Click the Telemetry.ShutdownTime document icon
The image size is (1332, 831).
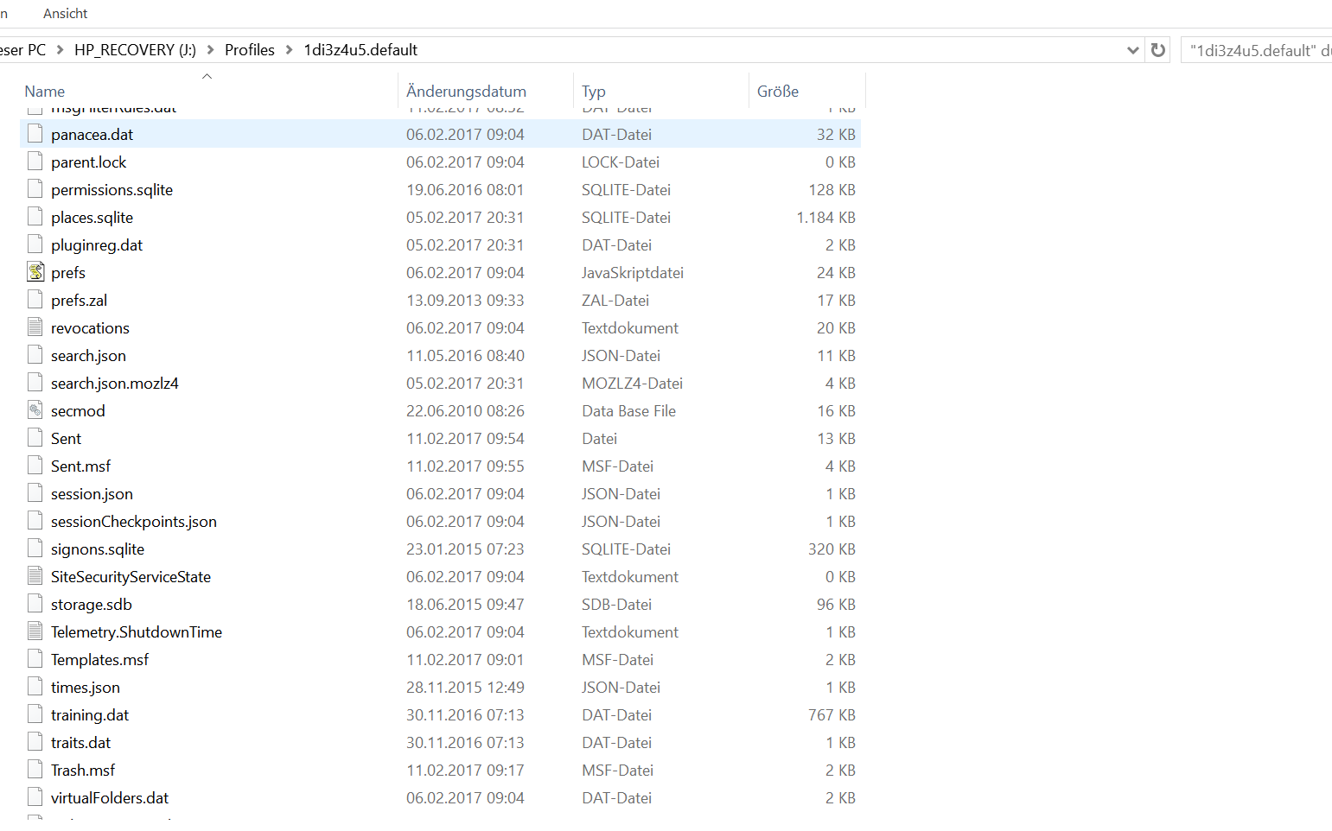tap(35, 631)
